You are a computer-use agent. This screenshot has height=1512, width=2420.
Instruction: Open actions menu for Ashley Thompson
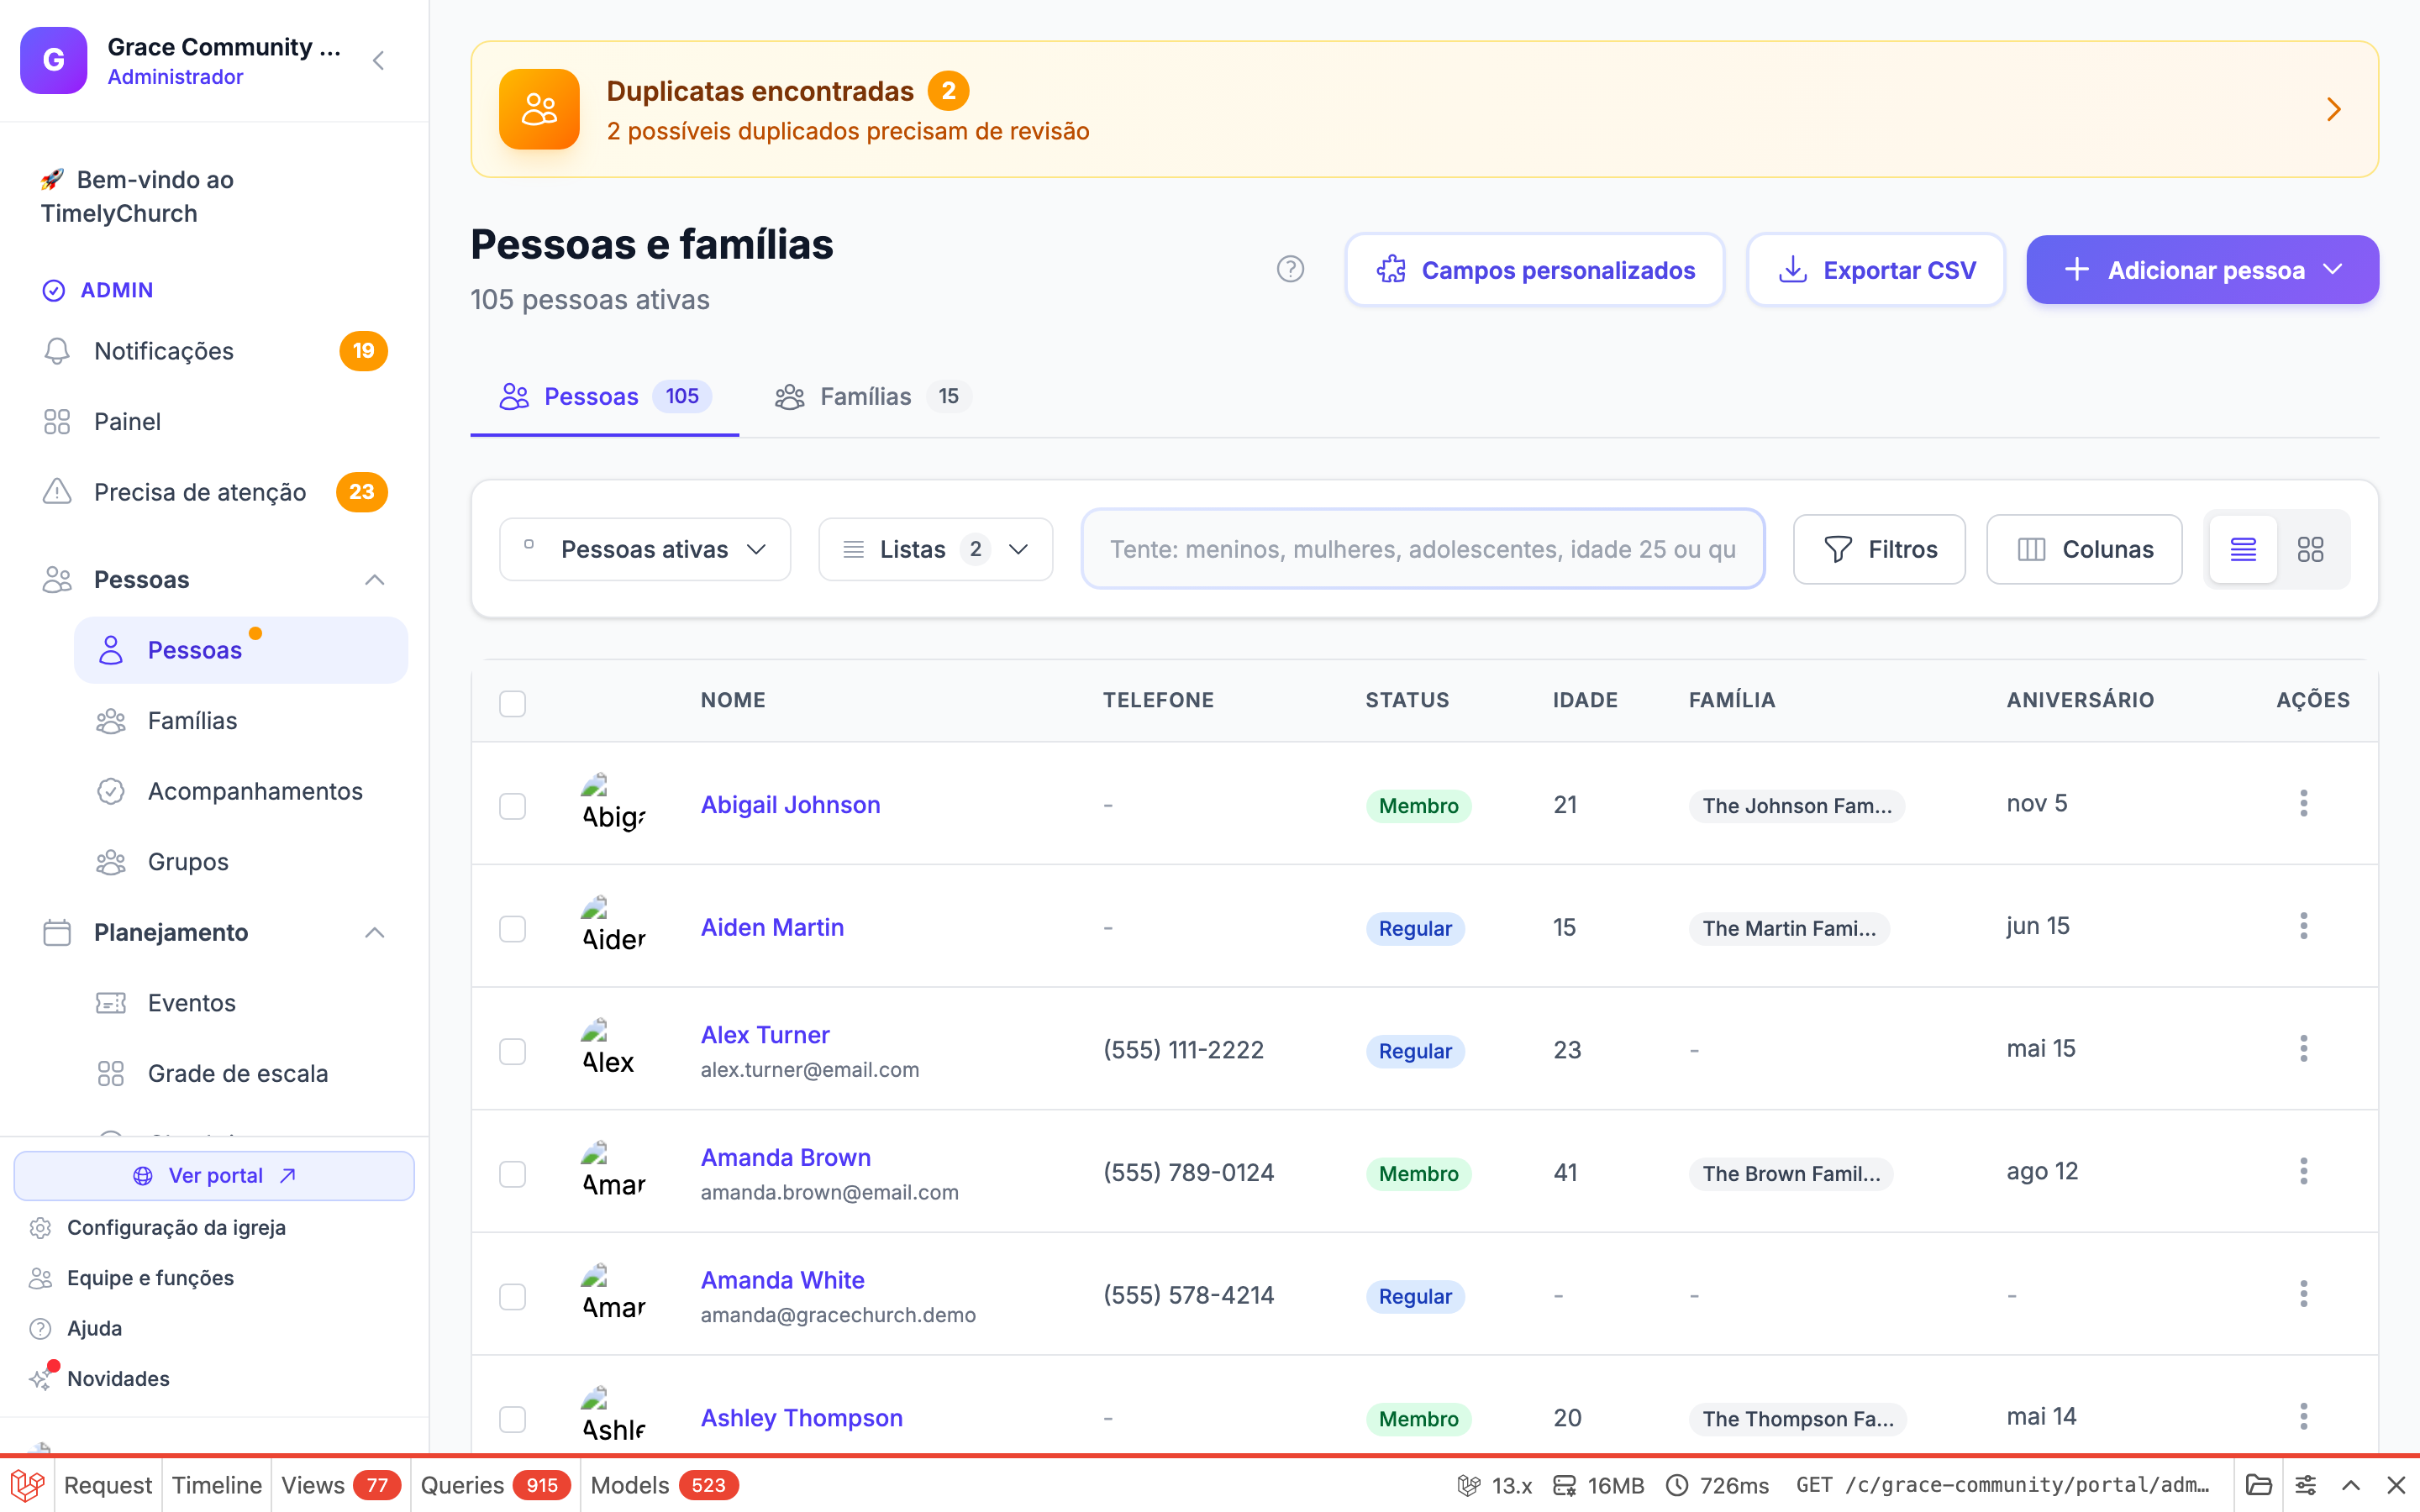2303,1417
